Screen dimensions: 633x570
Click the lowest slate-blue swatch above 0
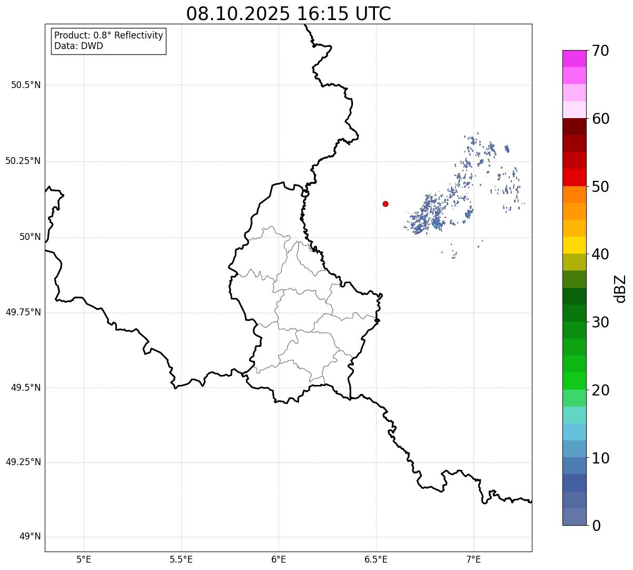coord(574,517)
